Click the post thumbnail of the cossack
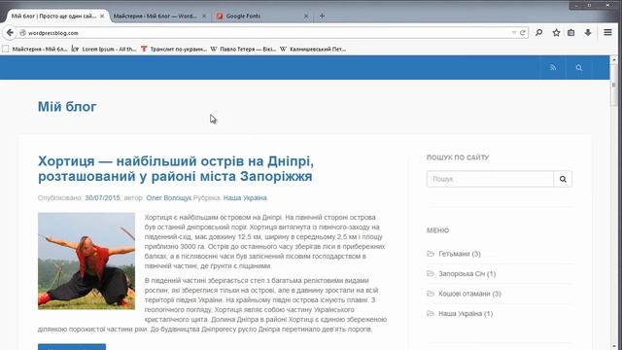 (86, 262)
